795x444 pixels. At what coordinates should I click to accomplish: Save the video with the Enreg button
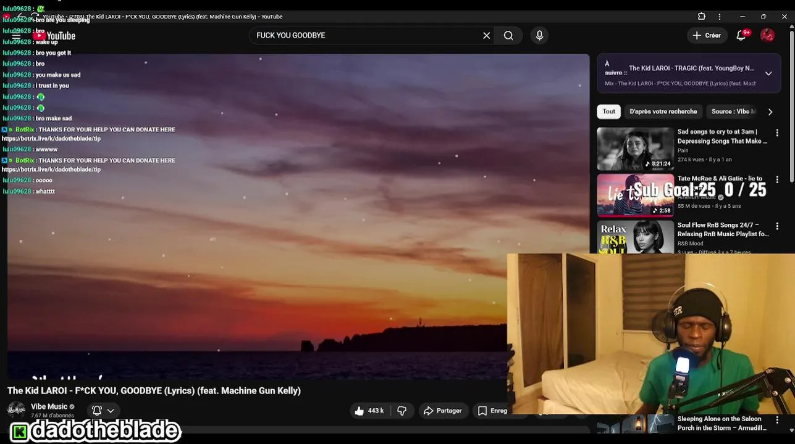click(492, 411)
